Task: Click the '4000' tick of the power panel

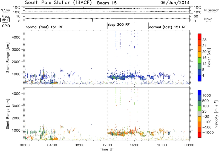Action: click(x=16, y=37)
